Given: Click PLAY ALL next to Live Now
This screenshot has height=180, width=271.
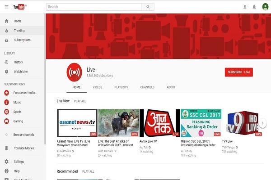Looking at the screenshot, I should click(x=80, y=101).
